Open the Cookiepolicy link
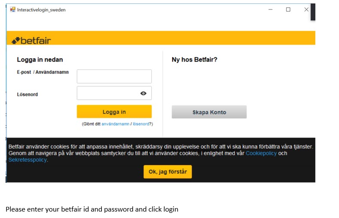The height and width of the screenshot is (218, 339). 261,153
